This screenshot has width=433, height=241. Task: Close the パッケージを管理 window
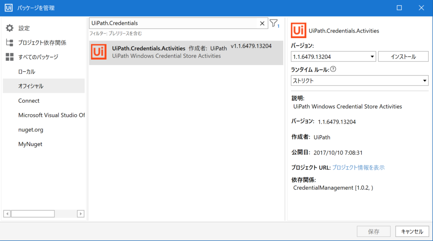tap(421, 8)
